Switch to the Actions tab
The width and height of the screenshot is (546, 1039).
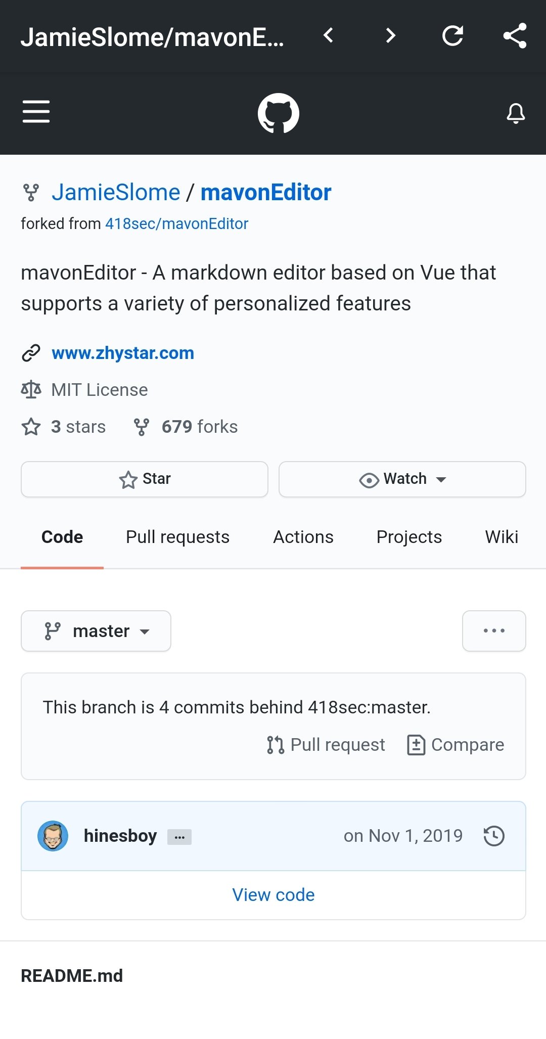(x=303, y=537)
